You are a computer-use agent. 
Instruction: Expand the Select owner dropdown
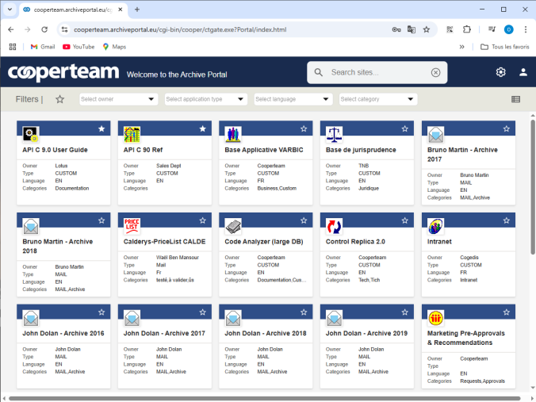(119, 99)
